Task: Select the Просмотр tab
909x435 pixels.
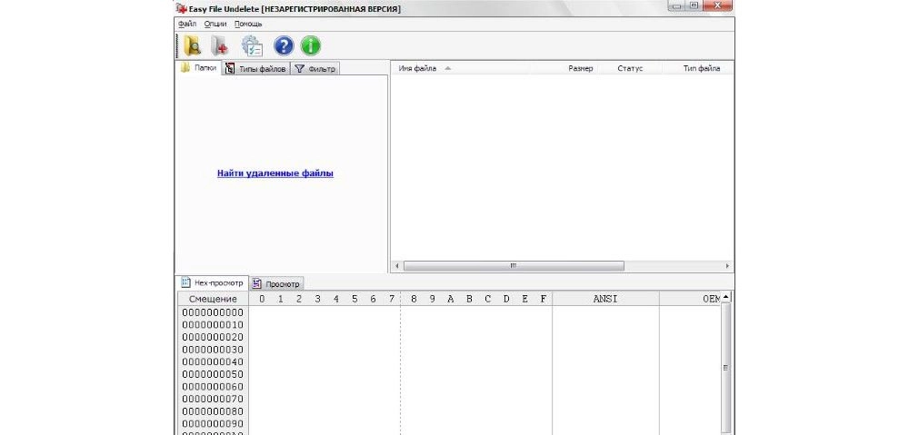Action: click(x=276, y=284)
